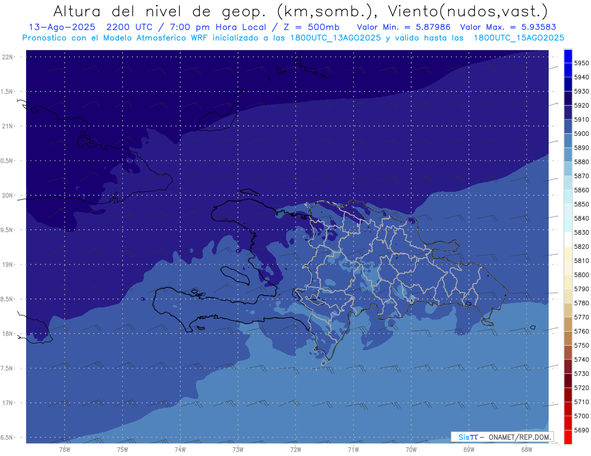
Task: Click the '18N' latitude label
Action: click(x=7, y=334)
